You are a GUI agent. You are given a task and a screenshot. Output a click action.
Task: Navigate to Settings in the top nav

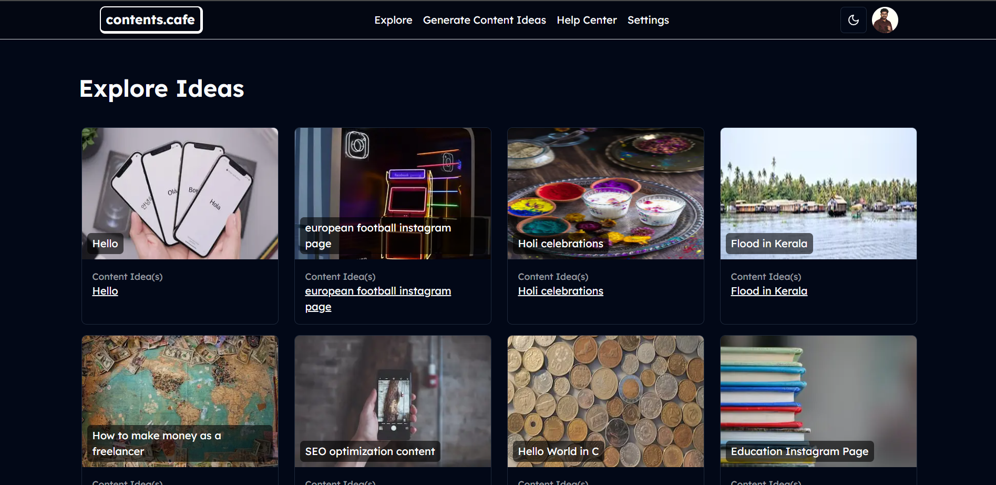(x=648, y=20)
